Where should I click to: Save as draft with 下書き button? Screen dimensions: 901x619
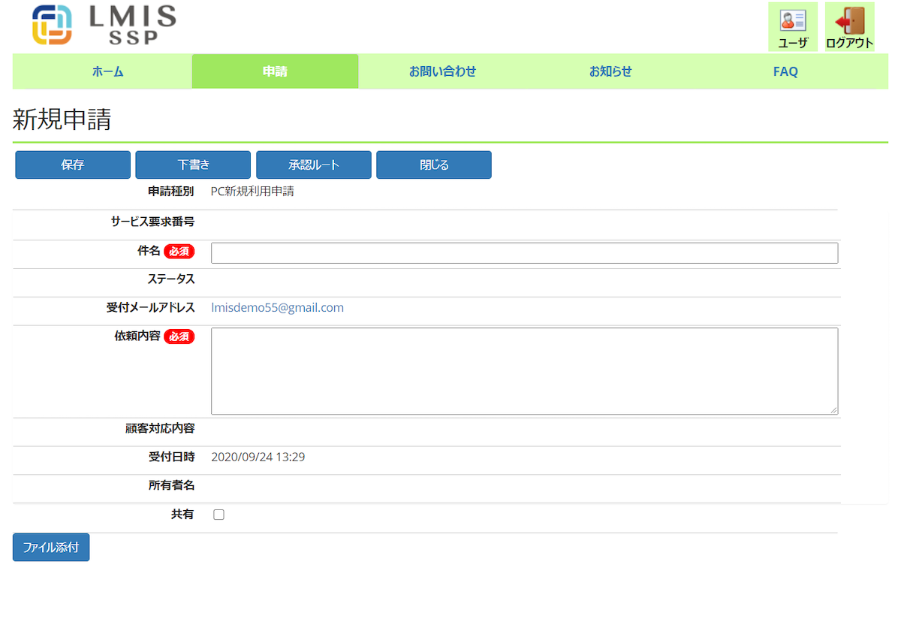[x=193, y=165]
